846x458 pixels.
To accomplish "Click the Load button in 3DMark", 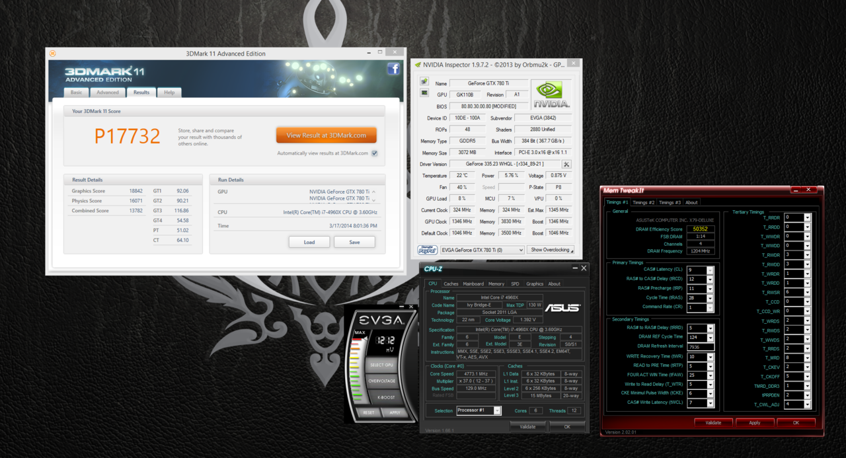I will (x=309, y=242).
